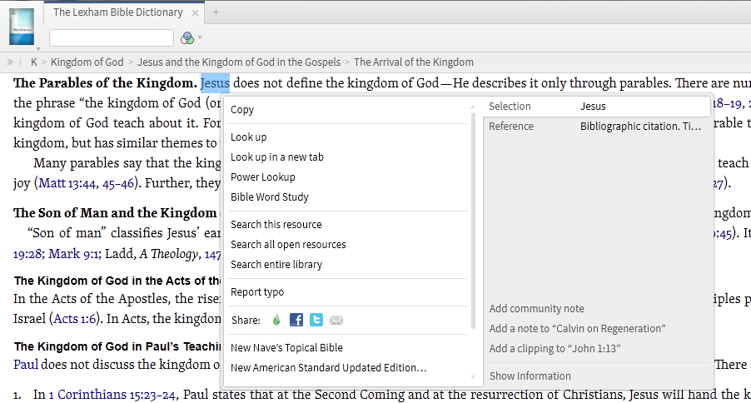Click context menu scrollbar down arrow
The image size is (751, 403).
point(473,377)
